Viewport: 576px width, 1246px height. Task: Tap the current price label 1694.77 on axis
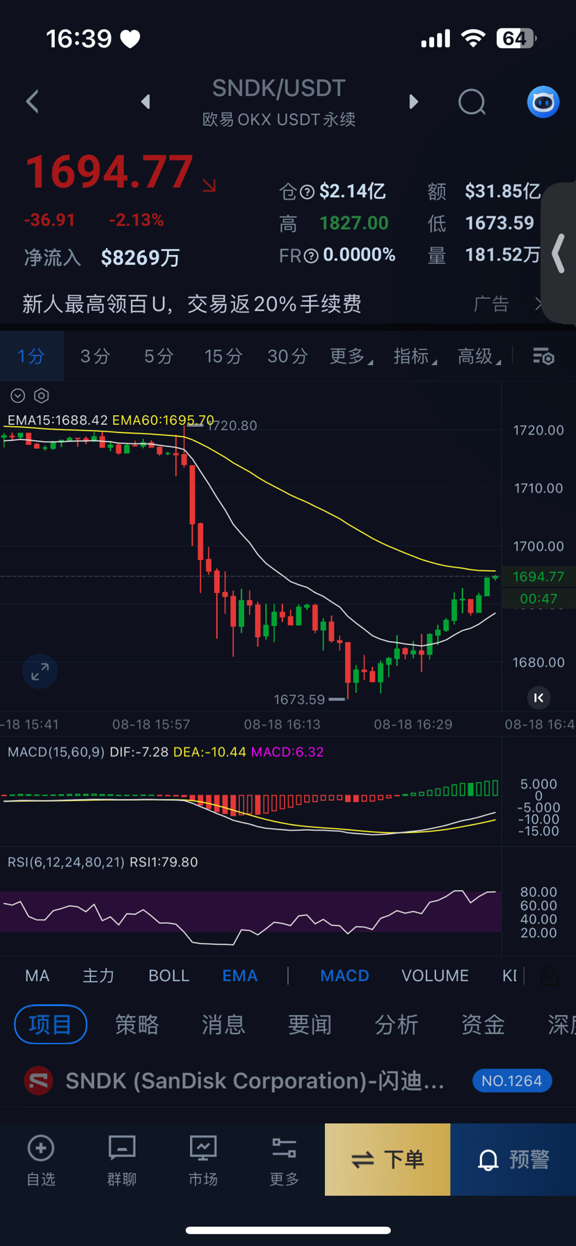click(538, 576)
